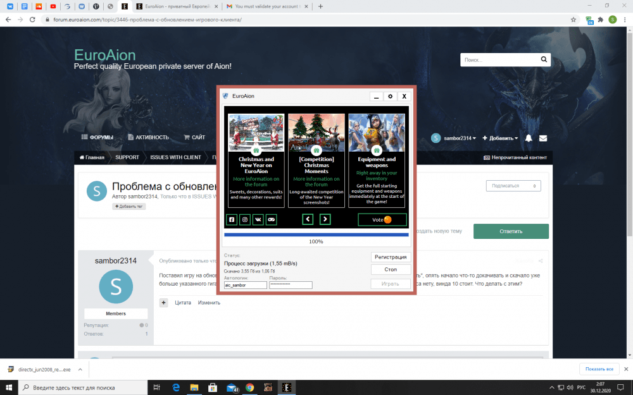The width and height of the screenshot is (633, 395).
Task: Expand the Добавить dropdown
Action: pyautogui.click(x=500, y=138)
